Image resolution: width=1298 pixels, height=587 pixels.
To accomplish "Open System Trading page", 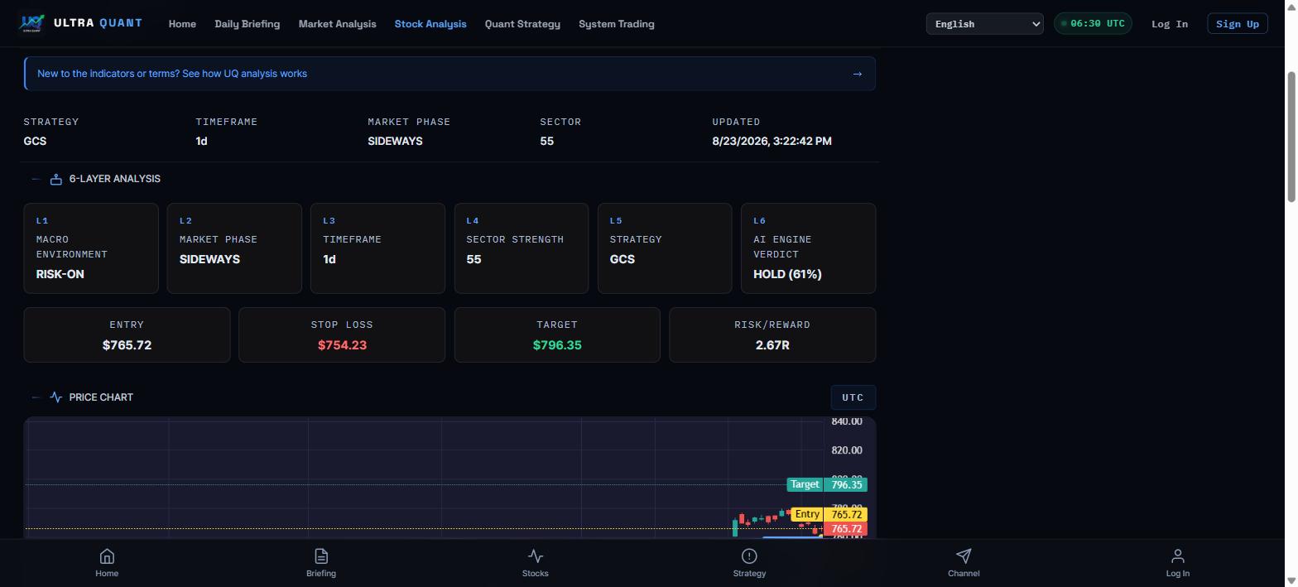I will 617,24.
